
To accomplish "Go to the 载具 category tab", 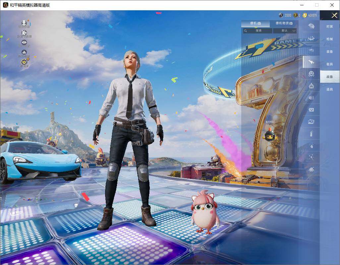I will click(x=330, y=64).
